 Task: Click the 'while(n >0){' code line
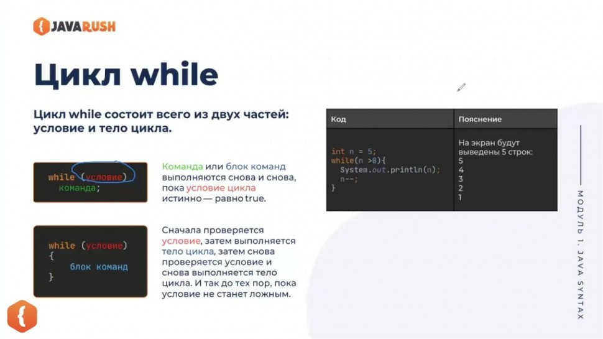point(359,160)
